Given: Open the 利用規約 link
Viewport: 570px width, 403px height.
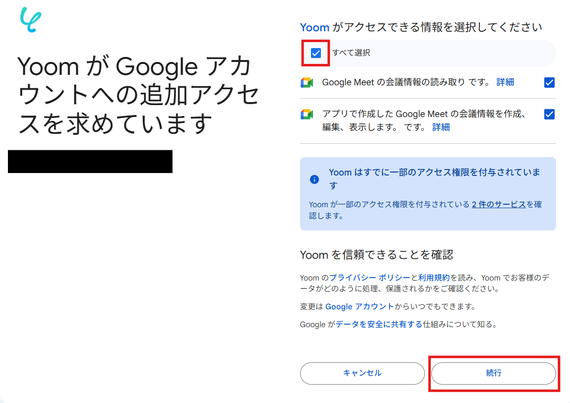Looking at the screenshot, I should [x=434, y=278].
